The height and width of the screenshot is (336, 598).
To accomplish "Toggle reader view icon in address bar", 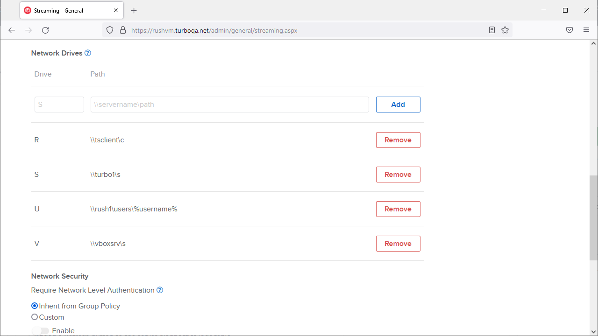I will [x=492, y=30].
